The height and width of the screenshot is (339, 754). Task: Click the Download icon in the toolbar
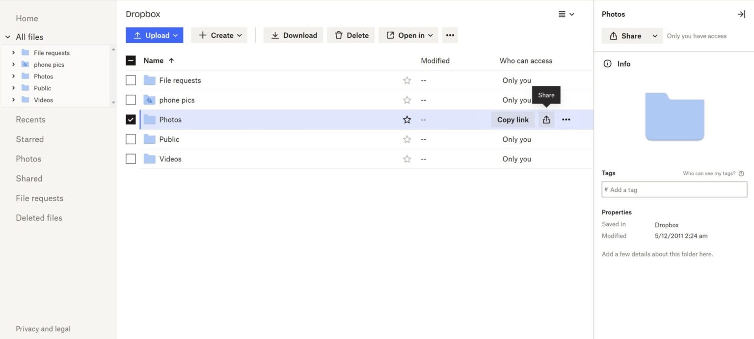[x=276, y=35]
